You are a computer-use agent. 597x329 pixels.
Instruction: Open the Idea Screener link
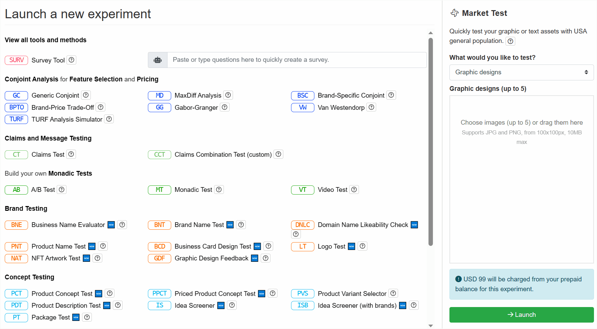coord(195,306)
